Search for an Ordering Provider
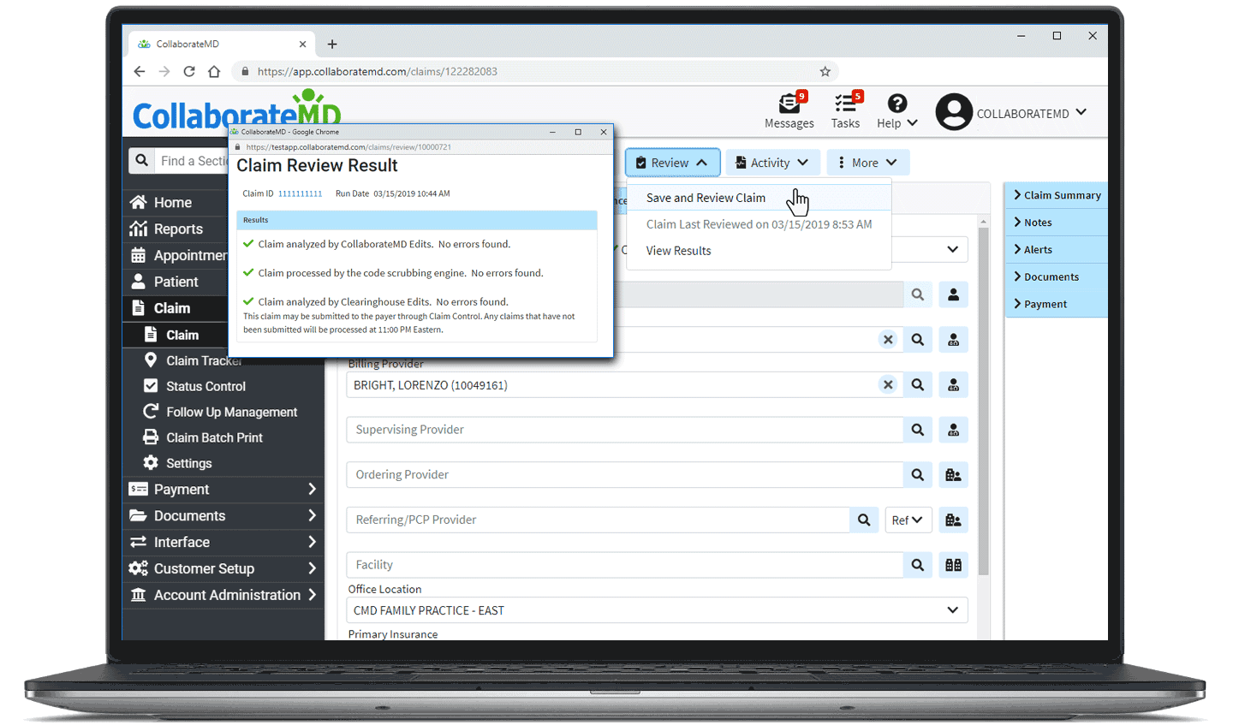The height and width of the screenshot is (725, 1233). (918, 475)
